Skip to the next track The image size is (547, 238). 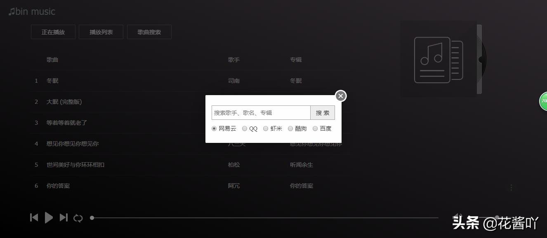(64, 217)
